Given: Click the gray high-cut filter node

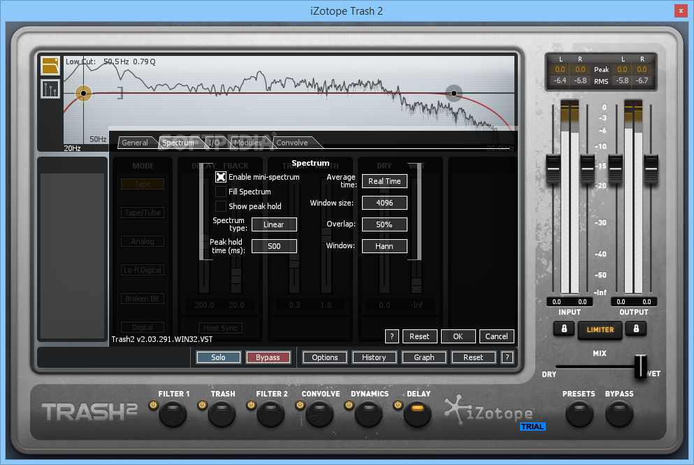Looking at the screenshot, I should click(454, 94).
